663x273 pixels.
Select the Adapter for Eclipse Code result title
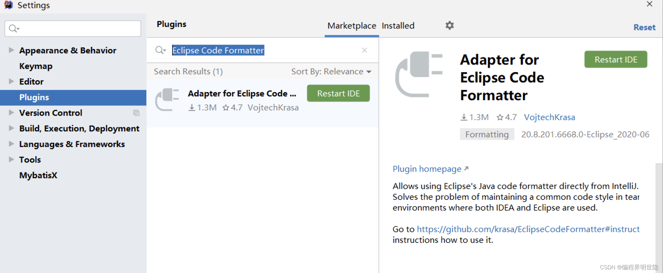[x=242, y=94]
